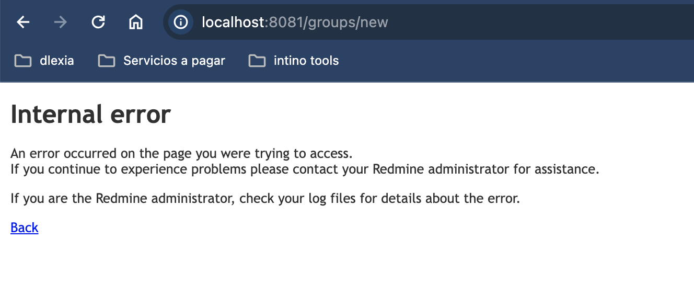694x296 pixels.
Task: Click the 'contact your Redmine administrator' sentence
Action: (305, 169)
